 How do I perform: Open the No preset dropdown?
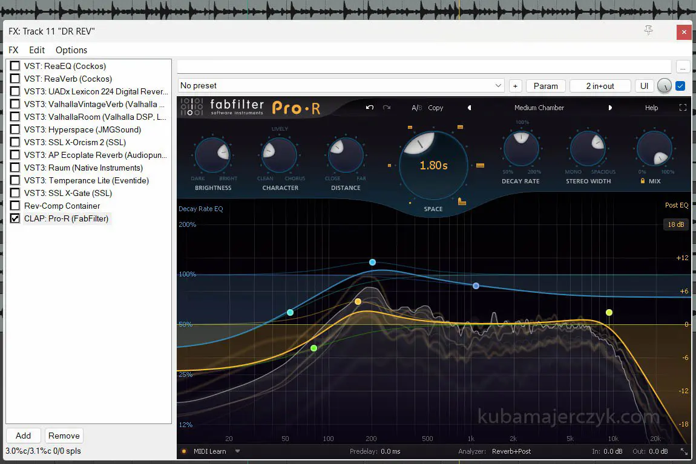coord(341,86)
